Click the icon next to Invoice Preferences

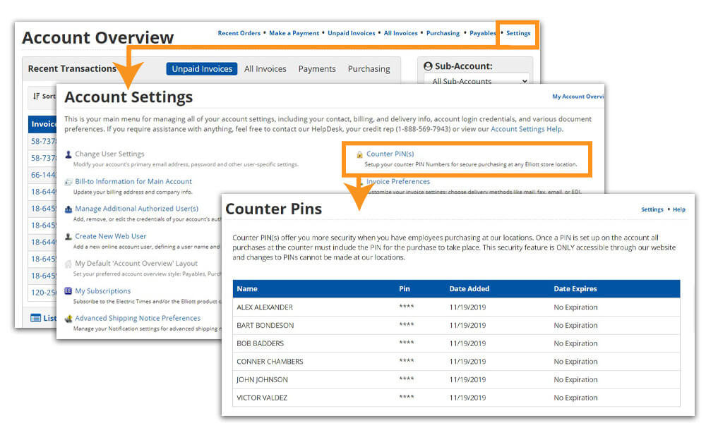point(363,181)
